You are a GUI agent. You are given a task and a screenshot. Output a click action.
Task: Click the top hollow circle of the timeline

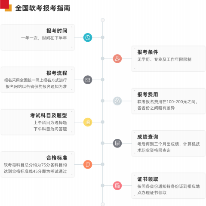(103, 20)
